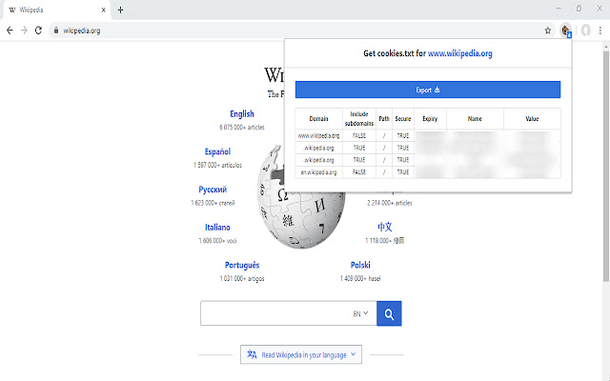The width and height of the screenshot is (610, 381).
Task: Click the cookies.txt extension icon
Action: coord(565,30)
